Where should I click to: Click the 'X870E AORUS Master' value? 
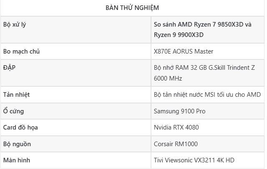184,51
